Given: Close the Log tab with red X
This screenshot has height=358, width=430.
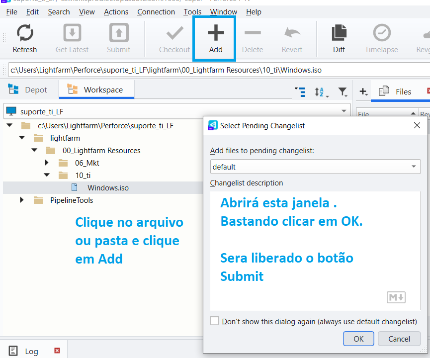Looking at the screenshot, I should point(57,351).
